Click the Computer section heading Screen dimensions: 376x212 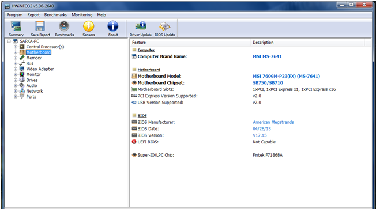146,50
